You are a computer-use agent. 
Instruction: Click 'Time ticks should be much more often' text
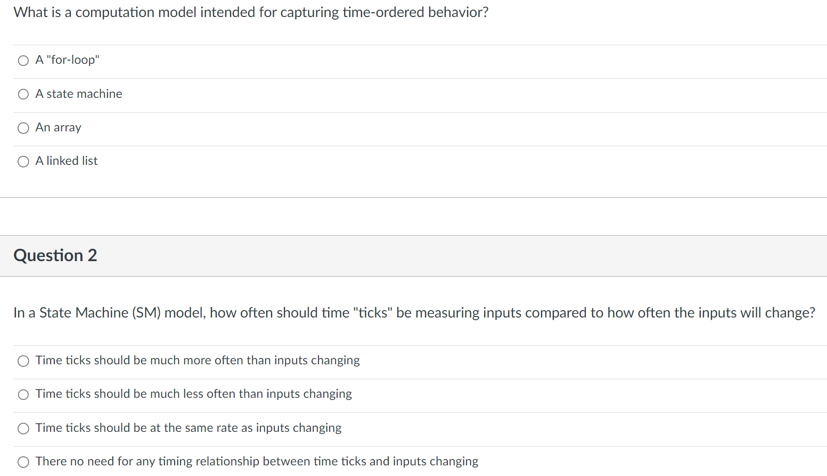point(198,361)
